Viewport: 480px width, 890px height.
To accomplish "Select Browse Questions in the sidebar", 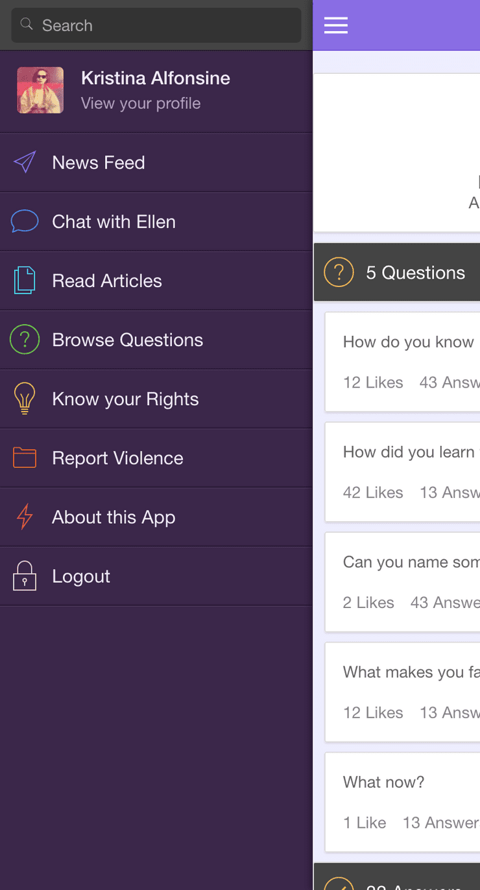I will [x=156, y=340].
